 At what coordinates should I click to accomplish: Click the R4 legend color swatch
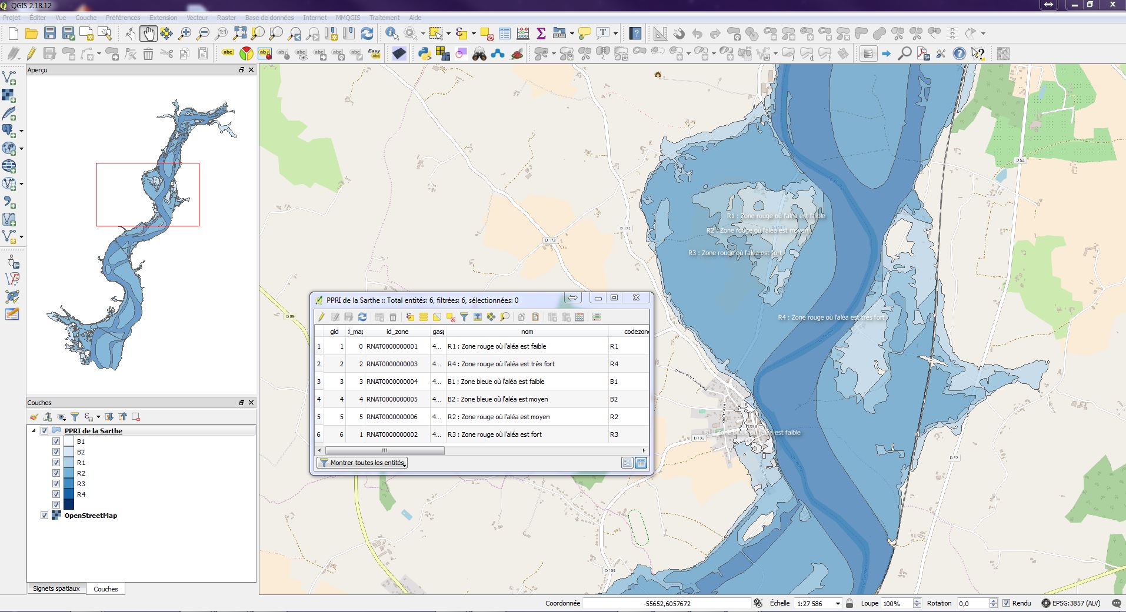(x=69, y=494)
